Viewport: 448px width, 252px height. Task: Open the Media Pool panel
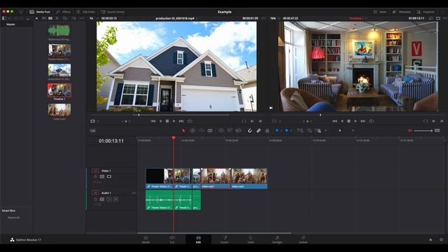[40, 12]
